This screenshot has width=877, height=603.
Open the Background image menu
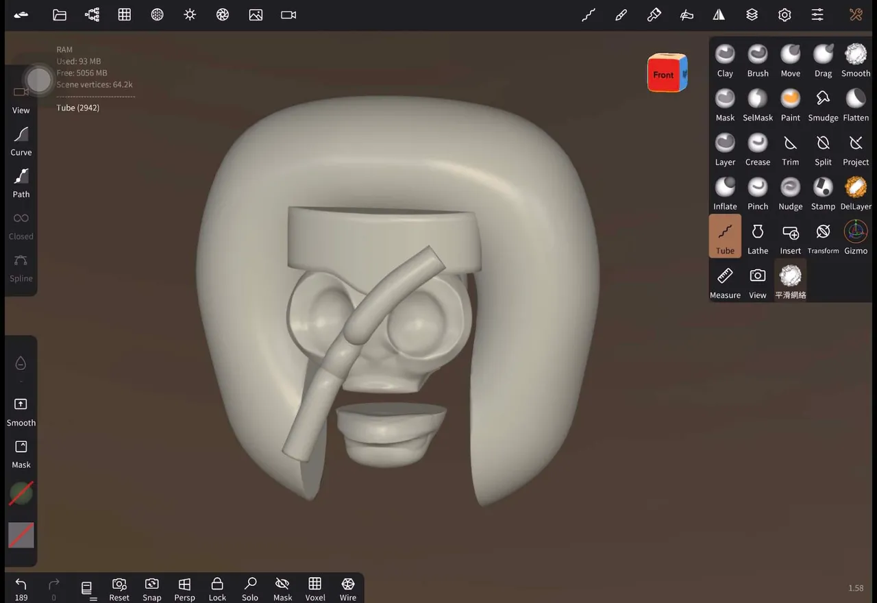[x=256, y=14]
